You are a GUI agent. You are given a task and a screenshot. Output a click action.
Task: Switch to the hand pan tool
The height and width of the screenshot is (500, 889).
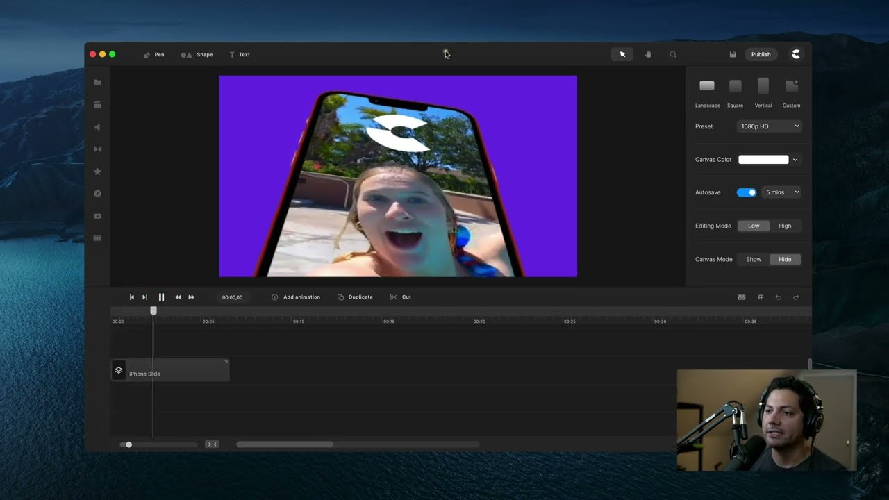[x=647, y=54]
